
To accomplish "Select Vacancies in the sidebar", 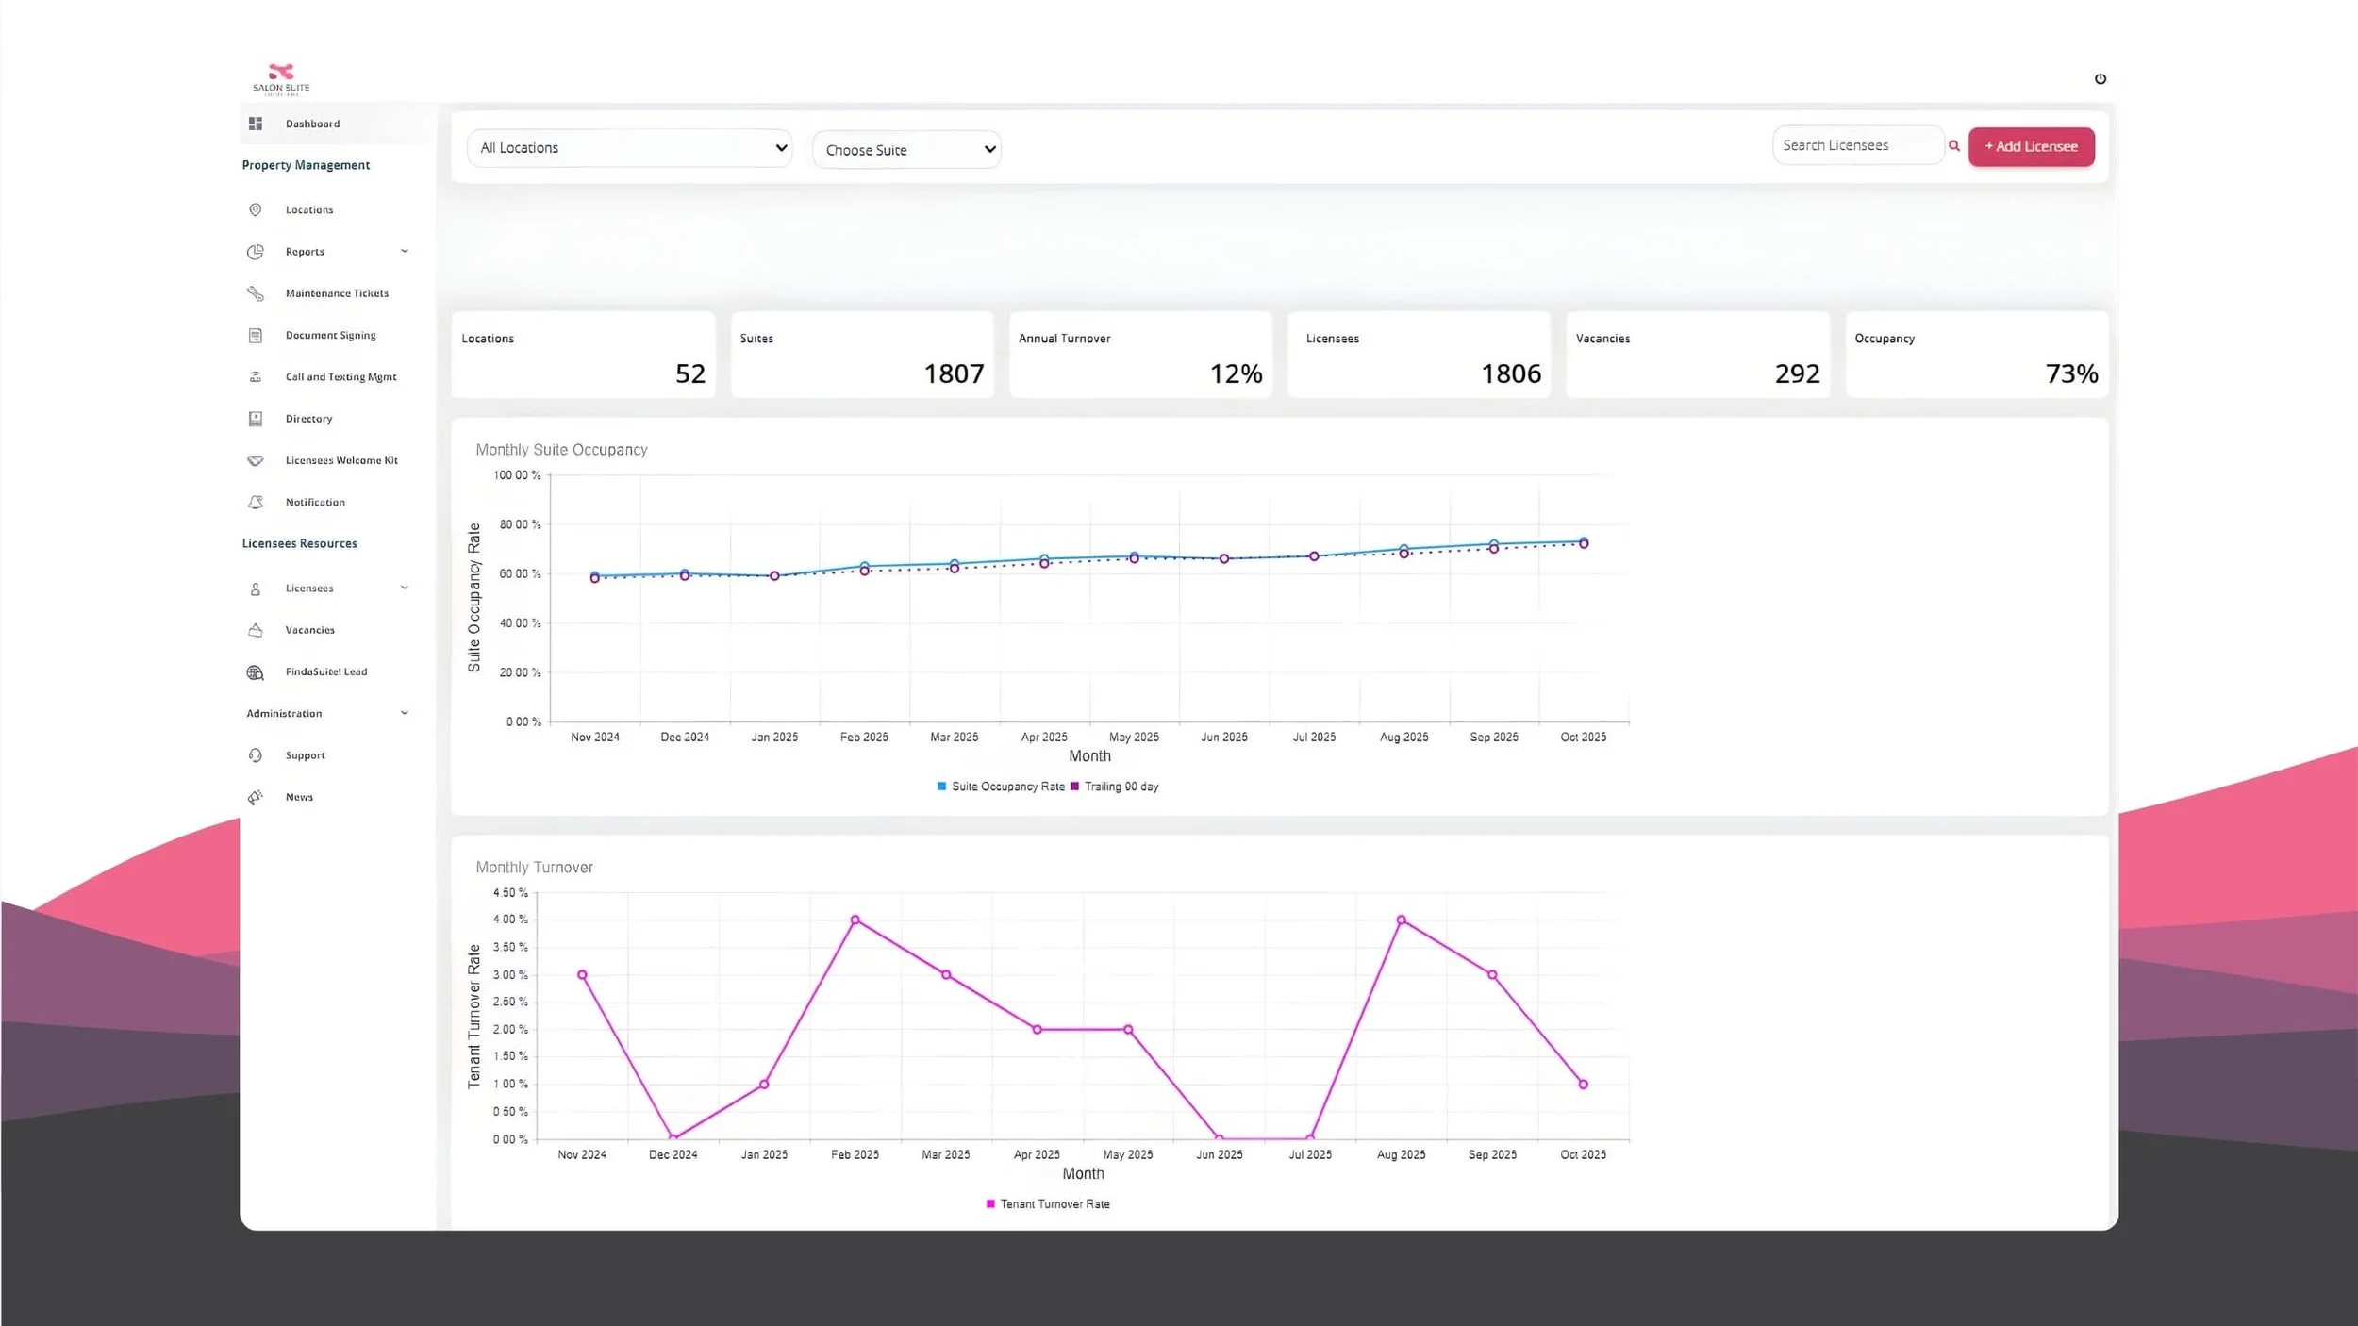I will (309, 629).
